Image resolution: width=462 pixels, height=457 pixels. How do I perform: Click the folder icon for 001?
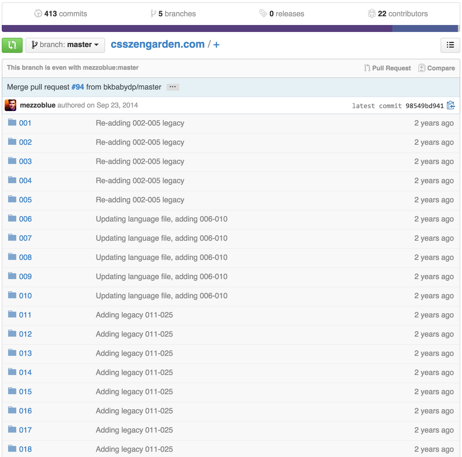tap(12, 122)
